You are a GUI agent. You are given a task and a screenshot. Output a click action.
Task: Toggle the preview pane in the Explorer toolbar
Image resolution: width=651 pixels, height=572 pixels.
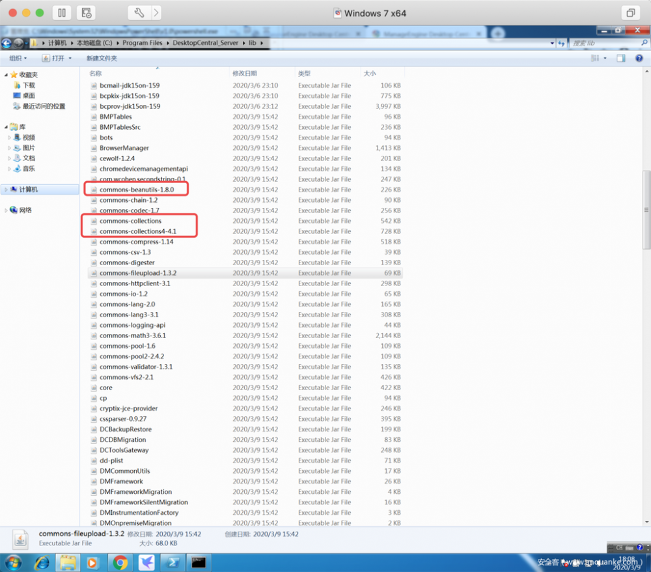pyautogui.click(x=620, y=58)
